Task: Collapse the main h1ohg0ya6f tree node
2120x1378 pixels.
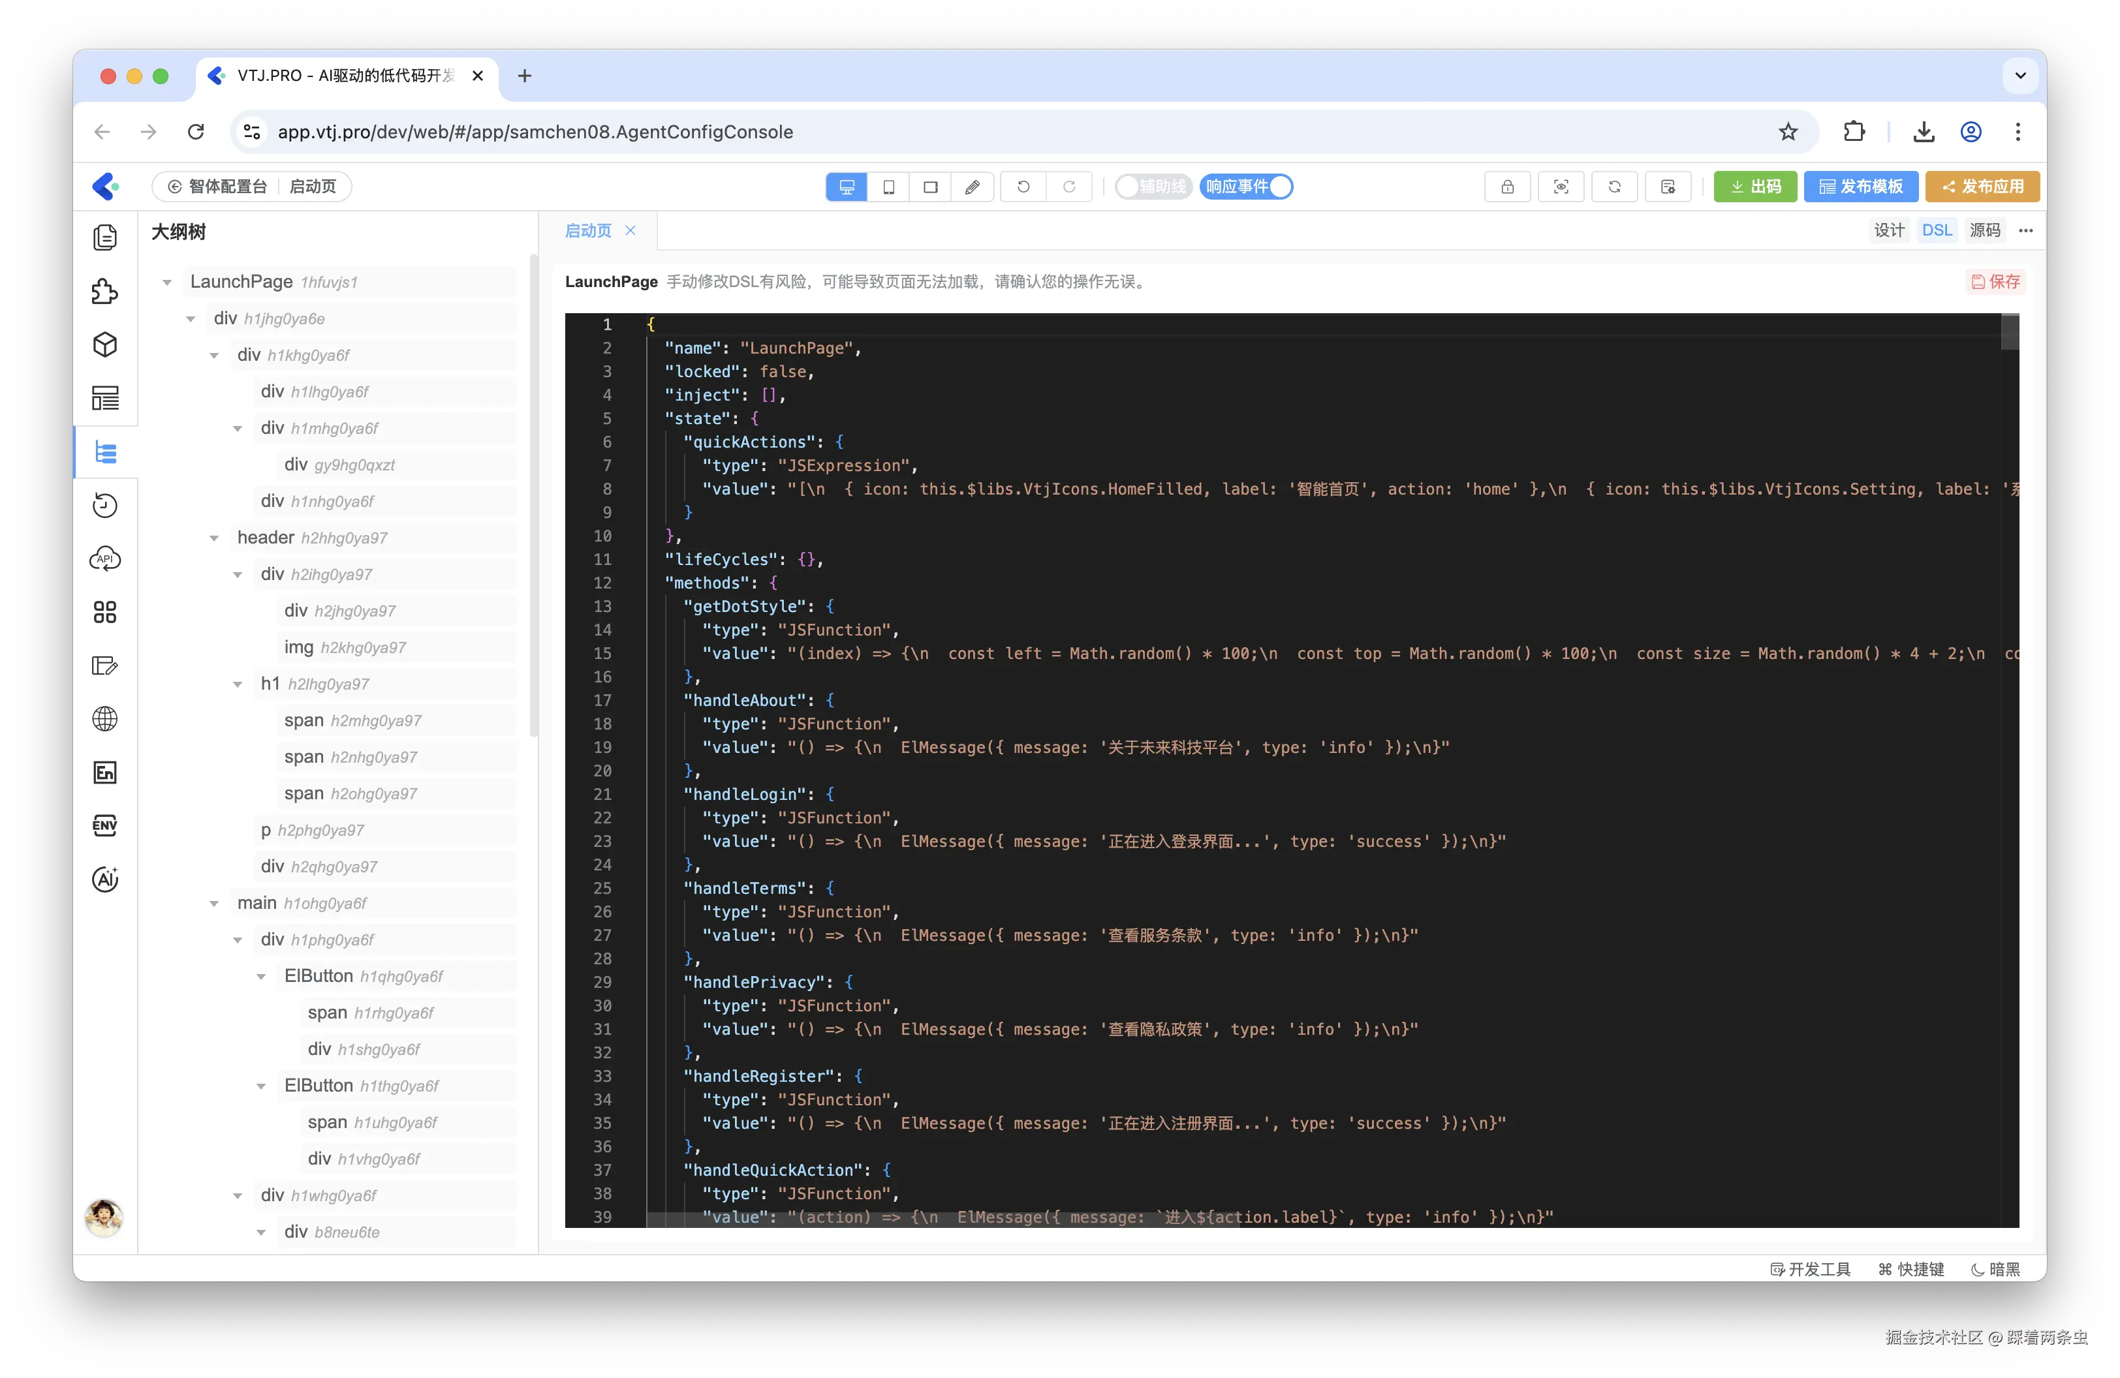Action: (x=214, y=904)
